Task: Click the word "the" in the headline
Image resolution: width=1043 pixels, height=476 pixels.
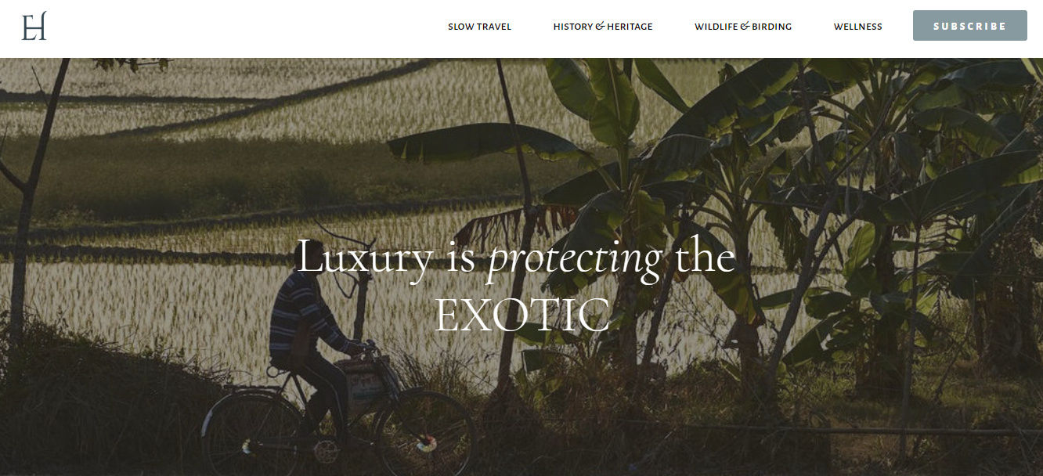Action: point(705,258)
